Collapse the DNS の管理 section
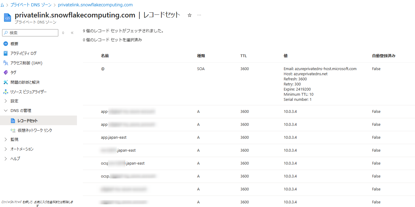Screen dimensions: 415x207 click(6, 111)
